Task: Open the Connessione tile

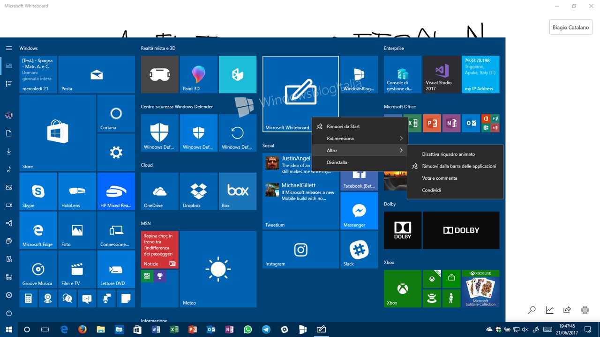Action: [116, 230]
